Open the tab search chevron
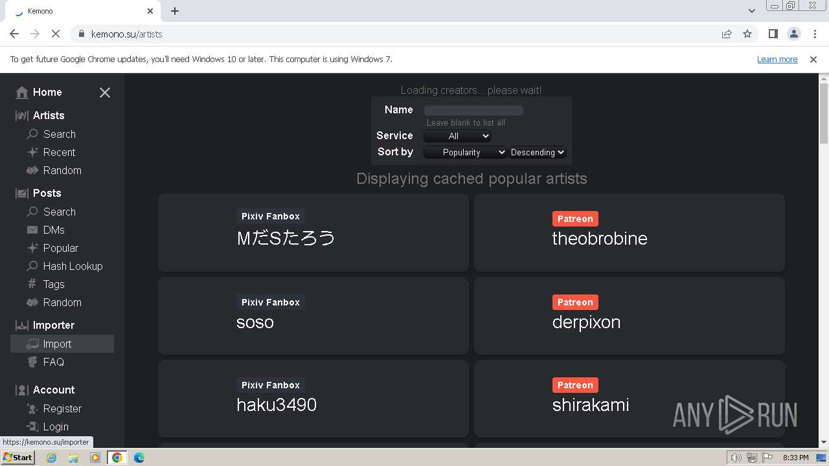The width and height of the screenshot is (829, 466). pyautogui.click(x=752, y=11)
